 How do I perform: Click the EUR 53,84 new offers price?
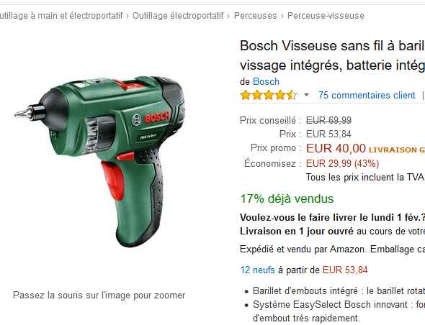pyautogui.click(x=345, y=270)
